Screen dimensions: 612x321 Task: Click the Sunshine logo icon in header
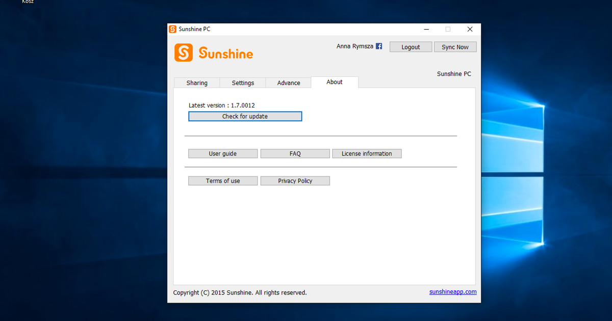pos(184,52)
